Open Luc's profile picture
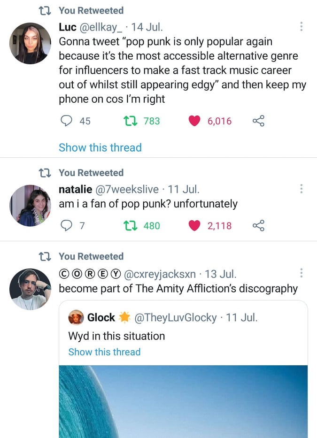The image size is (317, 438). pyautogui.click(x=30, y=43)
